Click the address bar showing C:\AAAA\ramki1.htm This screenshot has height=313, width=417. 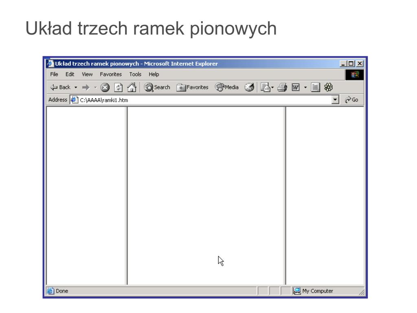(204, 100)
